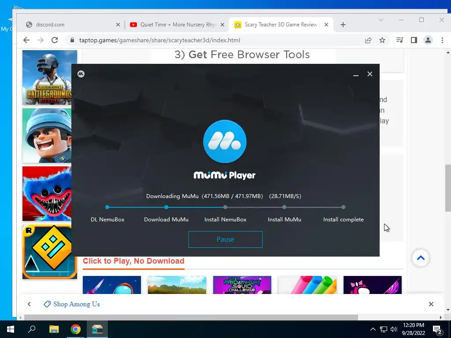Click the Install complete step label
This screenshot has height=338, width=451.
344,219
